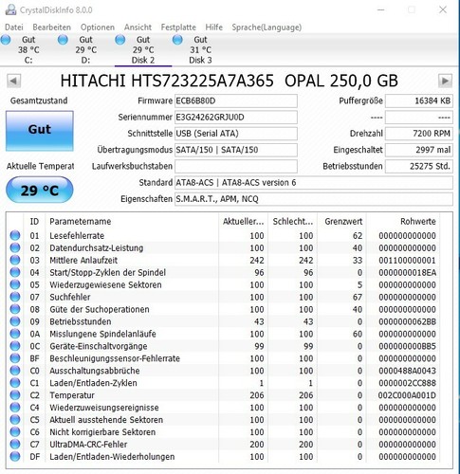
Task: Click status dot for Laden/Entladen-Wiederholungen row
Action: click(15, 456)
